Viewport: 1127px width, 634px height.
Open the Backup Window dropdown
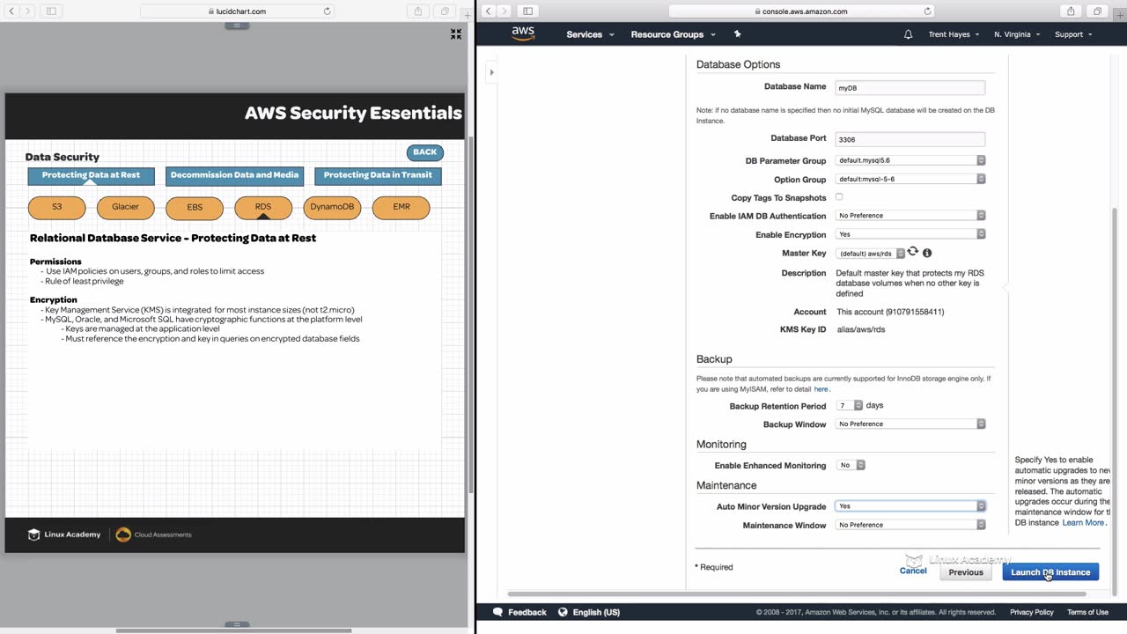pos(910,424)
